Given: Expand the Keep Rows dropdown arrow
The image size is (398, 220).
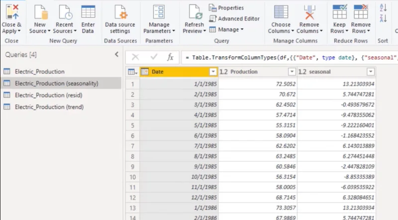Looking at the screenshot, I should tap(347, 31).
